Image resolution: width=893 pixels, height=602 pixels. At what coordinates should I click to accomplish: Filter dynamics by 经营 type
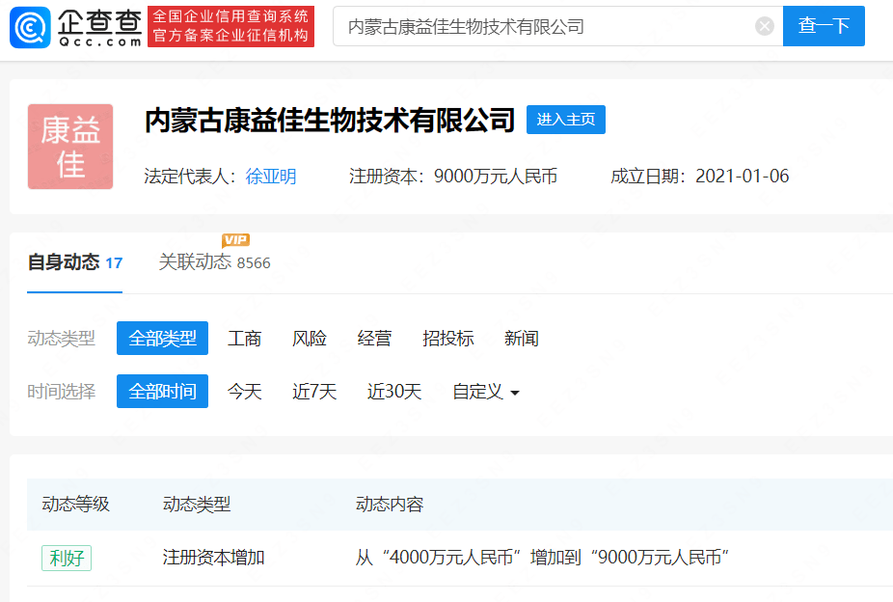[374, 339]
